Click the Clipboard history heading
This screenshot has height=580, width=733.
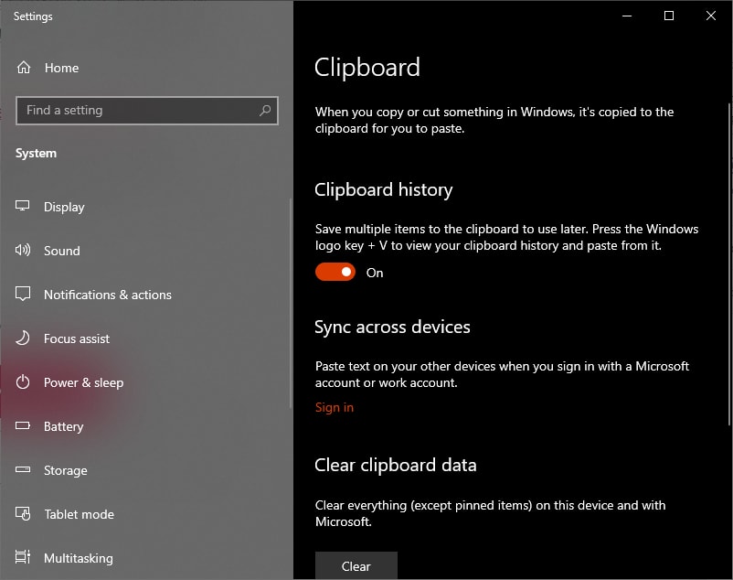(x=383, y=190)
